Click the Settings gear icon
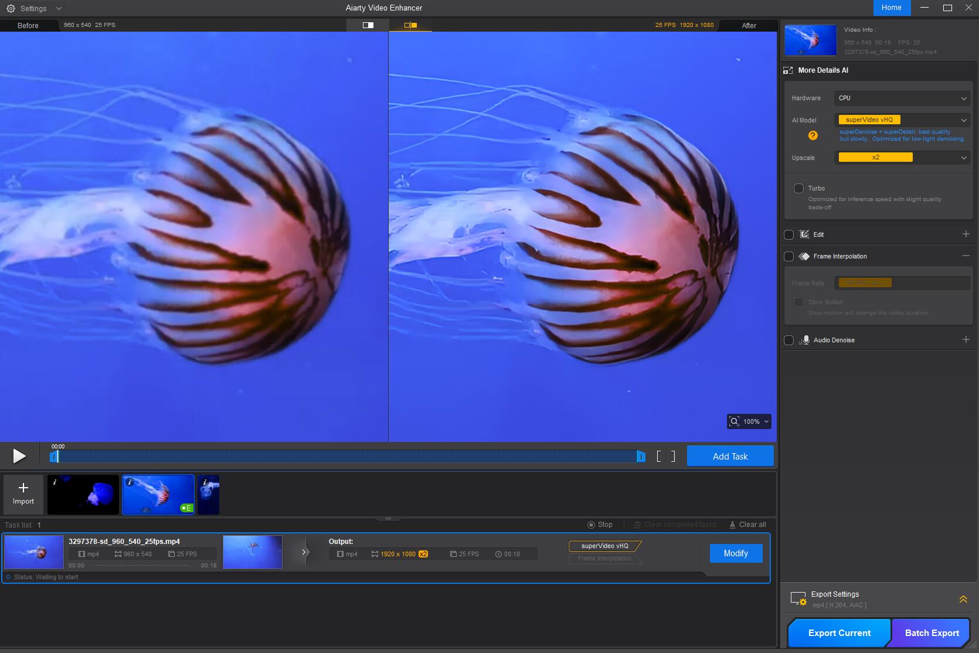 click(11, 8)
